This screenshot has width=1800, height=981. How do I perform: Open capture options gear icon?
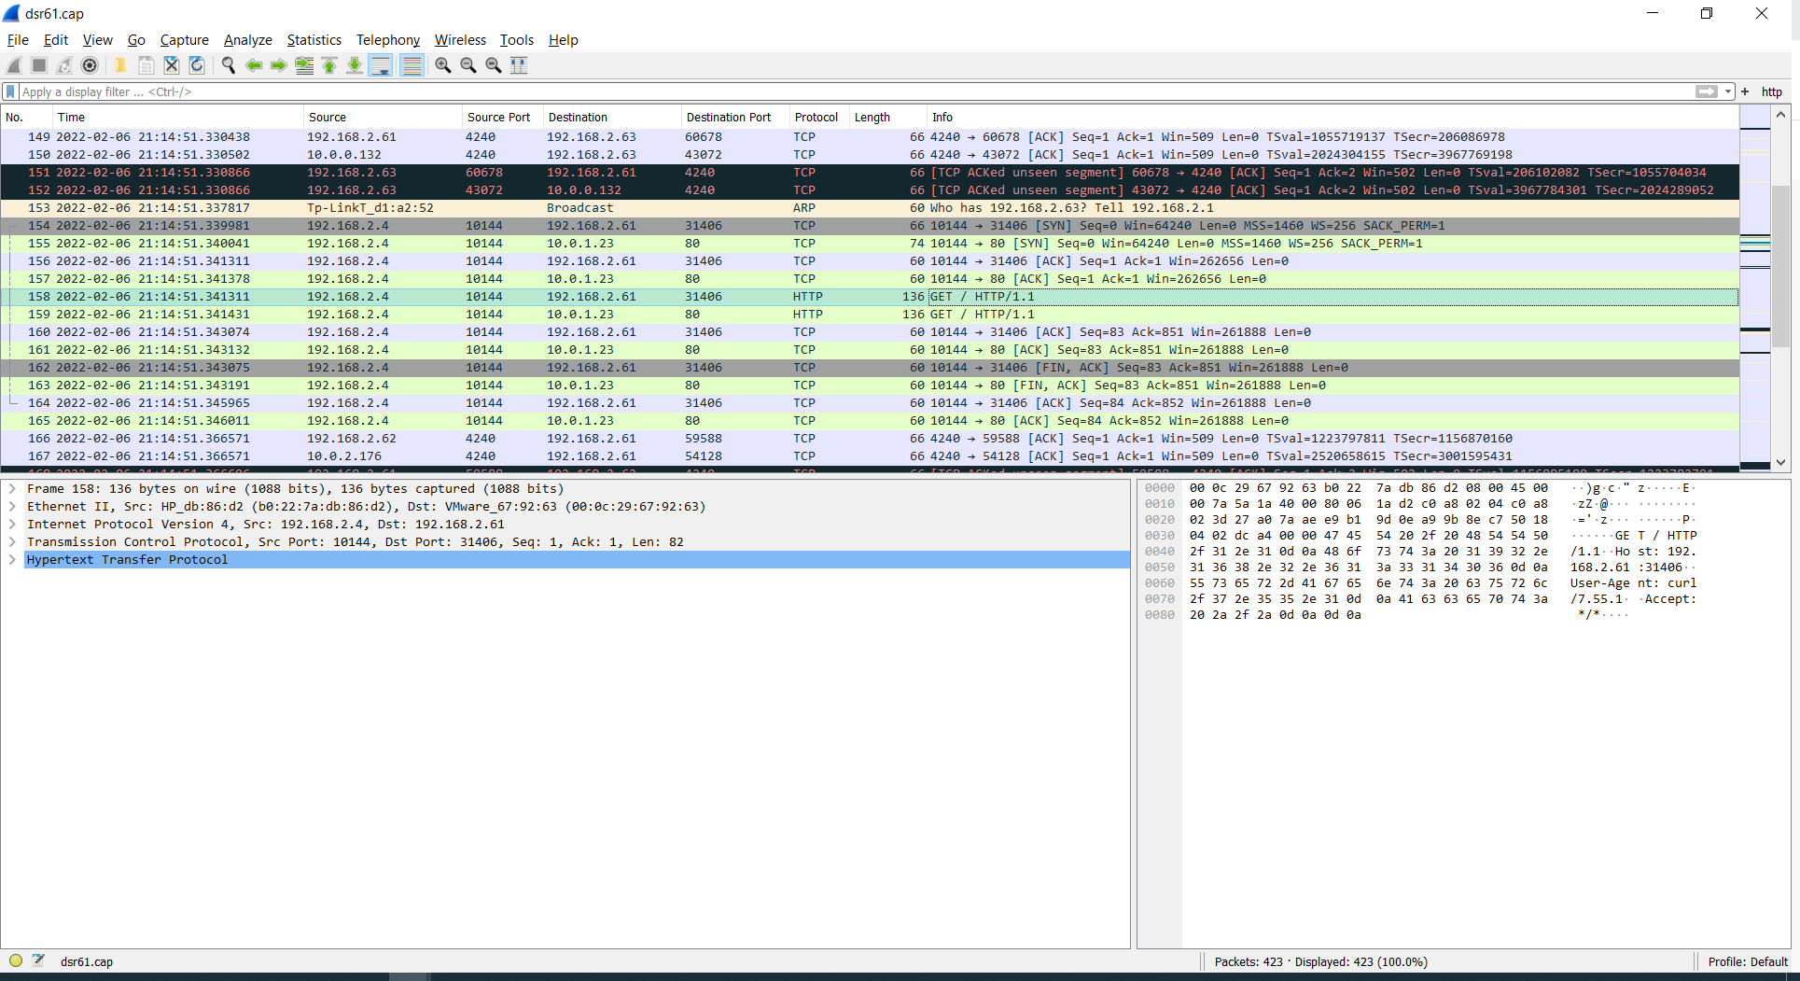pos(90,65)
